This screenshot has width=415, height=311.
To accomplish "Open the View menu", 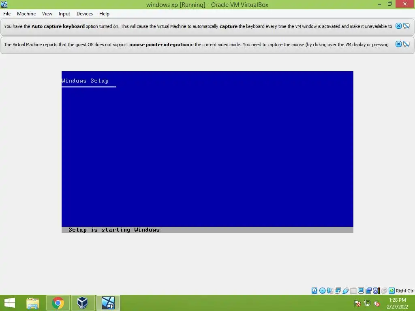I will point(47,14).
